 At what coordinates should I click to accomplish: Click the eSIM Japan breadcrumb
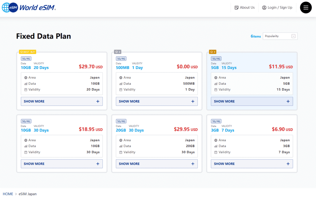[27, 194]
